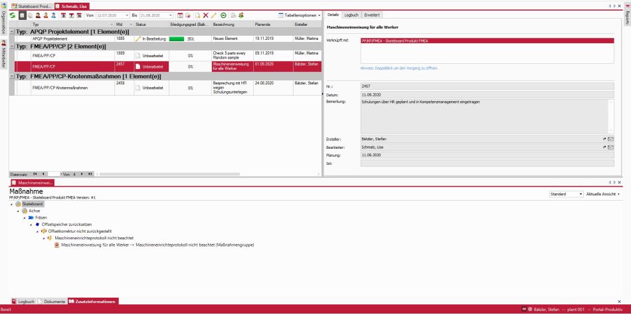Collapse the FMEA/PP/CP-Knotenmaßnahmen group
Screen dimensions: 631x315
(x=13, y=76)
